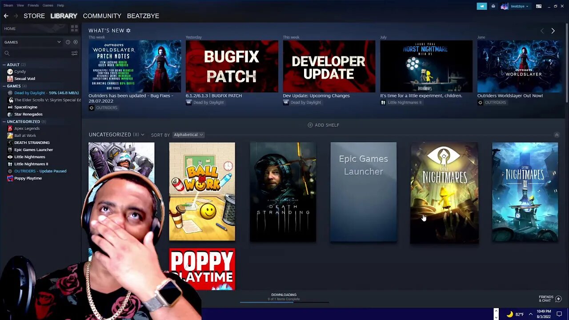This screenshot has width=569, height=320.
Task: Collapse the ADULT category in sidebar
Action: [4, 65]
